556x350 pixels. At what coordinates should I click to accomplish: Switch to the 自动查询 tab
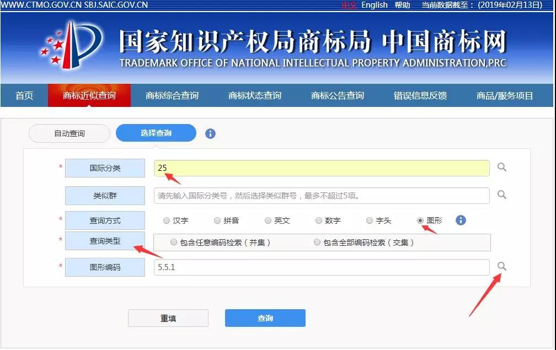69,133
